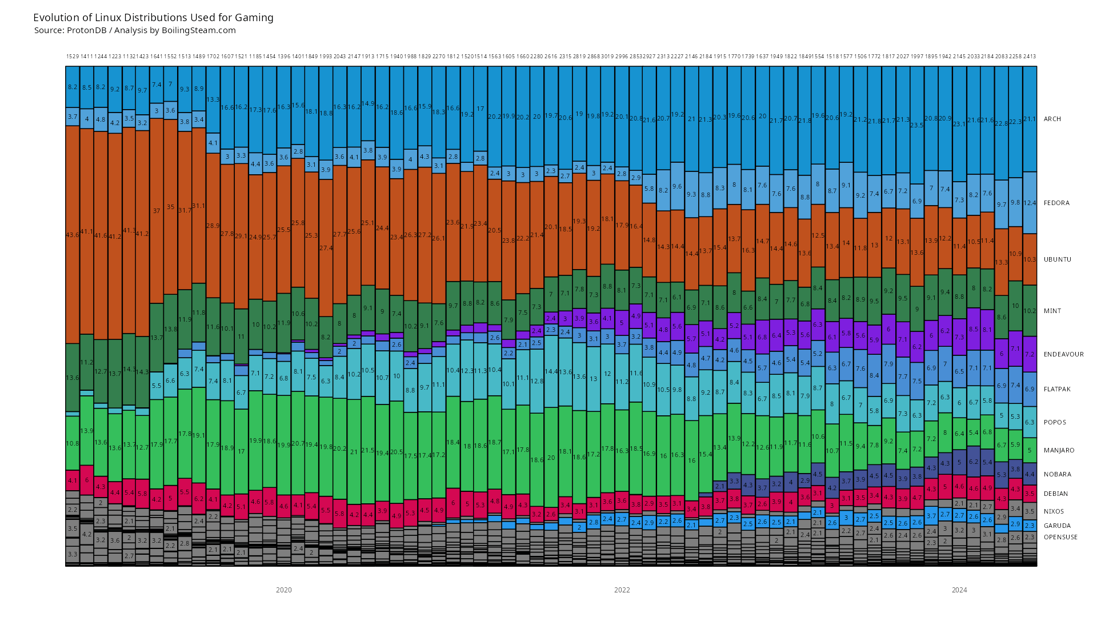1097x617 pixels.
Task: Click the Mint 10.2 segment in last bar
Action: pyautogui.click(x=1030, y=311)
